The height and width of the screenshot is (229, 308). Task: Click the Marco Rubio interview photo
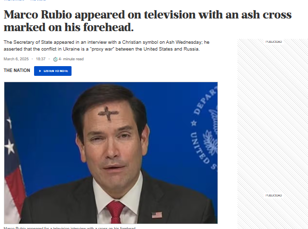(111, 153)
